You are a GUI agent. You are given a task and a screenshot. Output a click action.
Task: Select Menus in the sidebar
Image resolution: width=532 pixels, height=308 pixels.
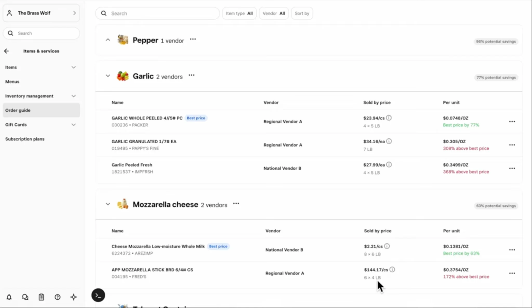[x=12, y=82]
